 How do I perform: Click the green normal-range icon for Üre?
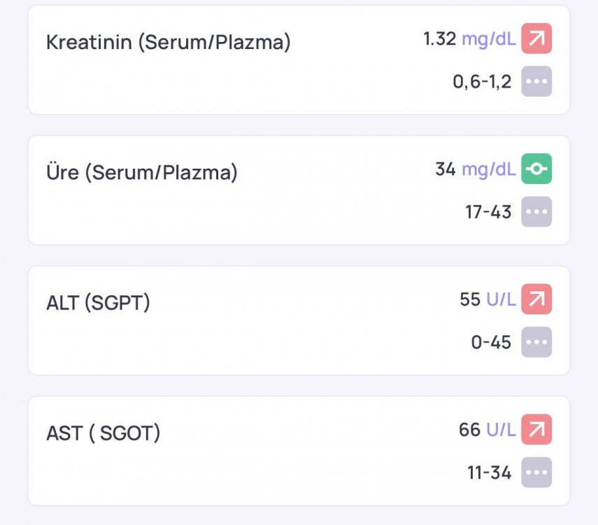[x=536, y=169]
